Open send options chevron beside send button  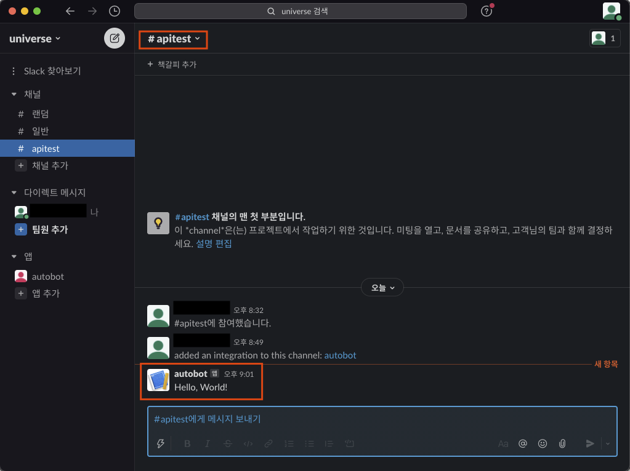click(x=607, y=443)
